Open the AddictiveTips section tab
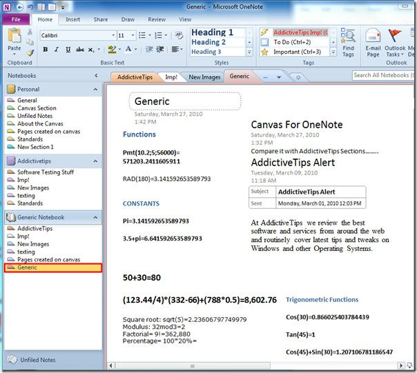This screenshot has height=373, width=417. (x=135, y=77)
